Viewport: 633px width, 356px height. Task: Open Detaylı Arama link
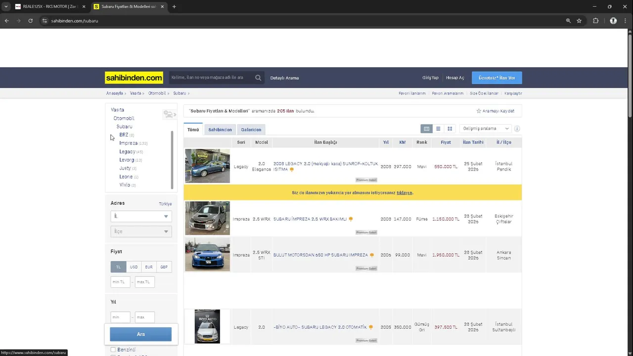coord(284,78)
